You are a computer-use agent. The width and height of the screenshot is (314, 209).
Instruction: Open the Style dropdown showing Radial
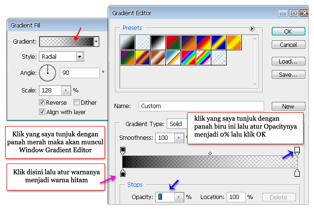[80, 56]
